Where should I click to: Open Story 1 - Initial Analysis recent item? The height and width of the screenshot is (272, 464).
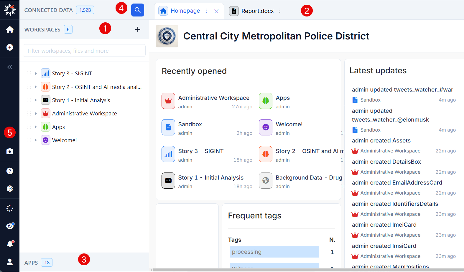pyautogui.click(x=210, y=178)
